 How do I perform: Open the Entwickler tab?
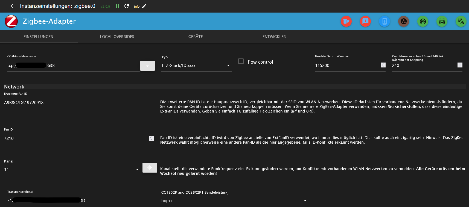(274, 37)
